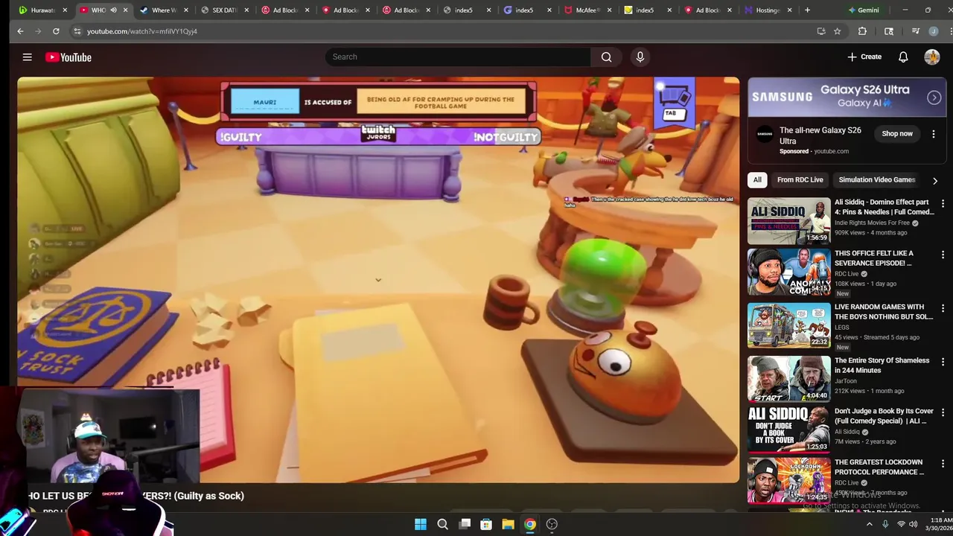Viewport: 953px width, 536px height.
Task: Go back in the browser
Action: click(20, 31)
